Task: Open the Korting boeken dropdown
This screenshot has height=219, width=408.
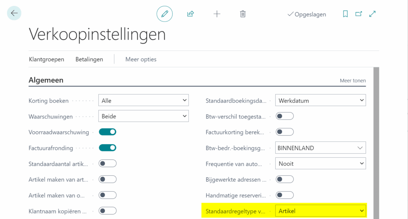Action: click(143, 101)
